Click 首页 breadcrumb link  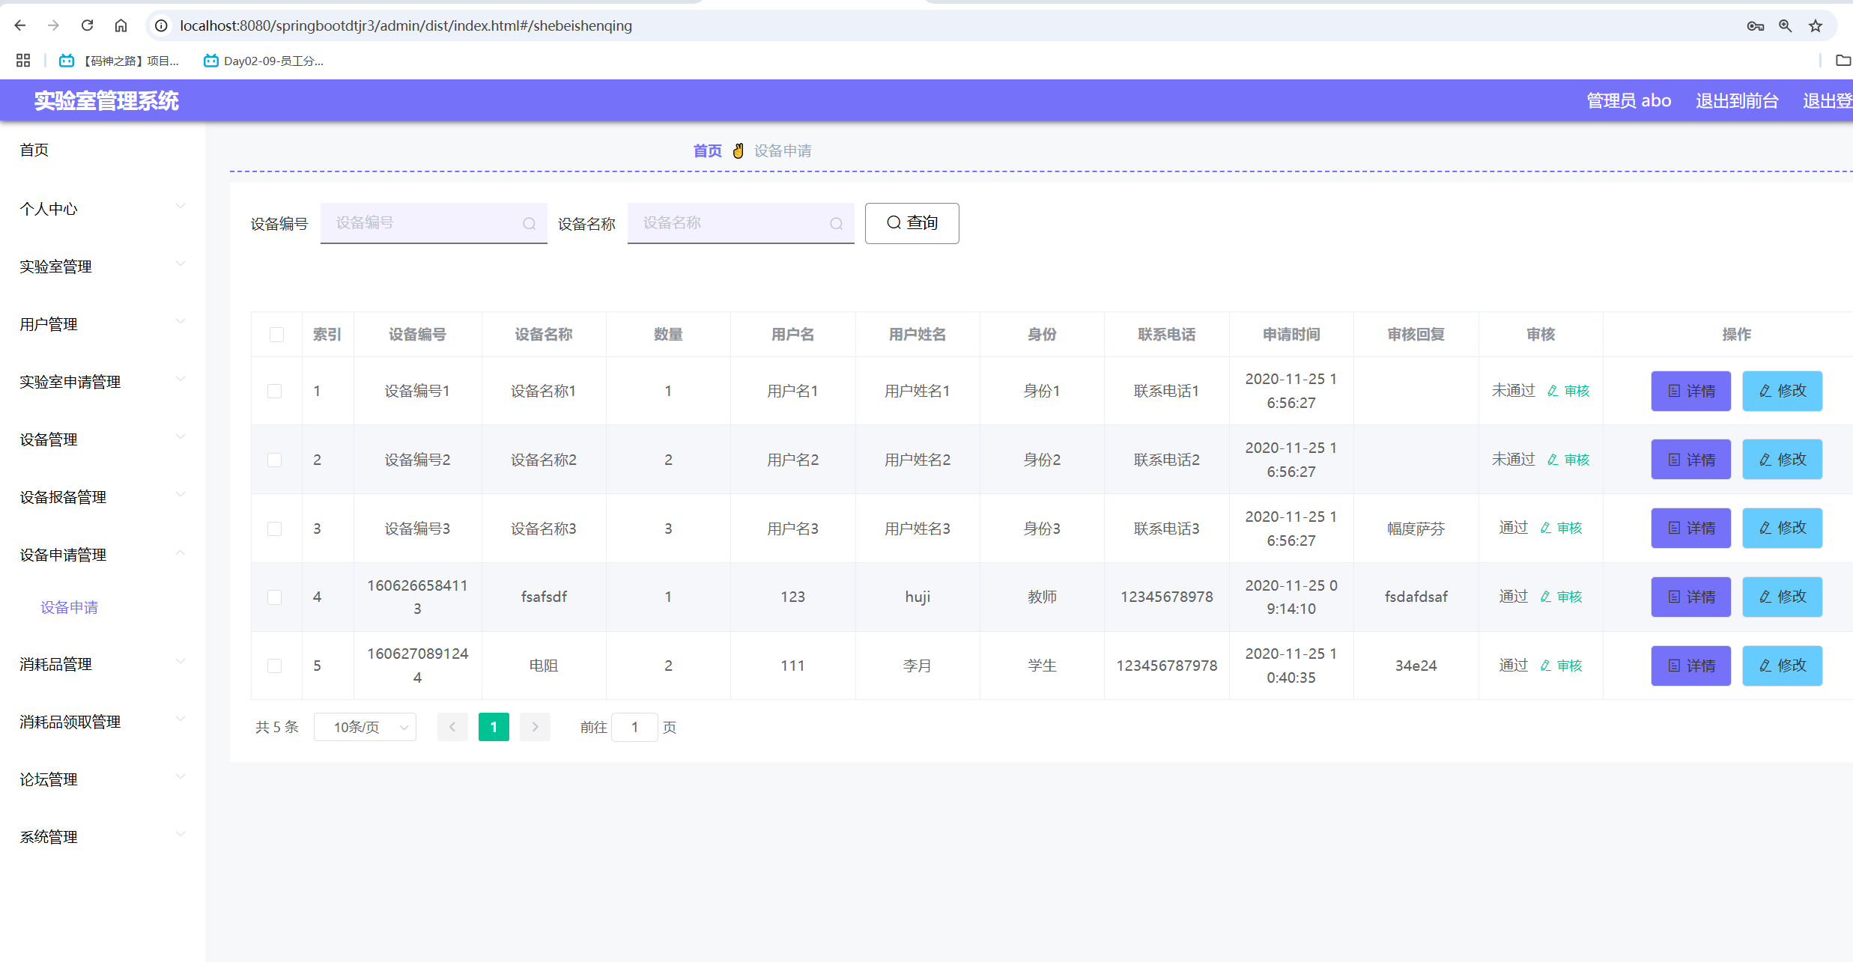707,150
